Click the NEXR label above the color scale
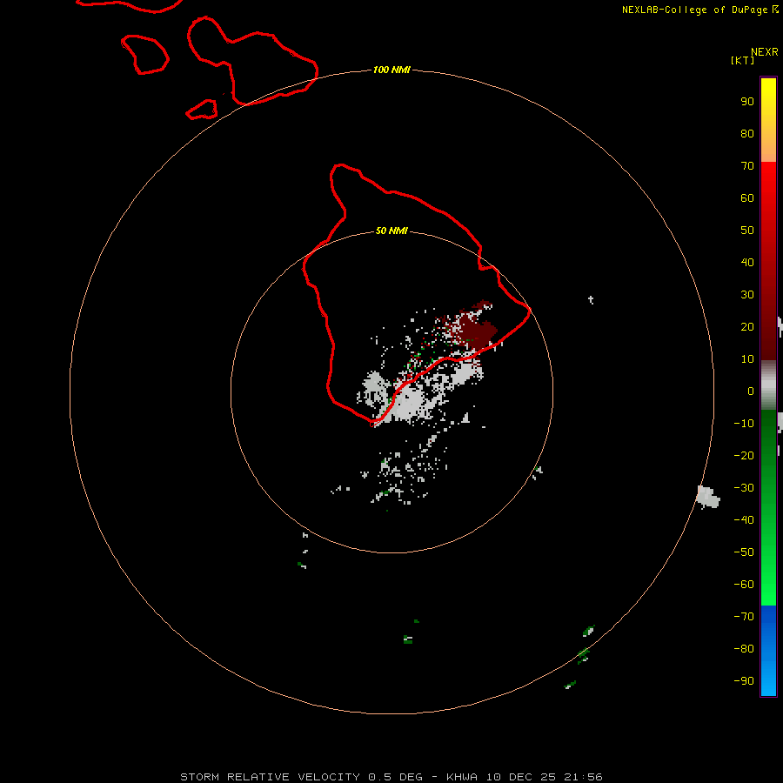Screen dimensions: 783x783 [765, 52]
